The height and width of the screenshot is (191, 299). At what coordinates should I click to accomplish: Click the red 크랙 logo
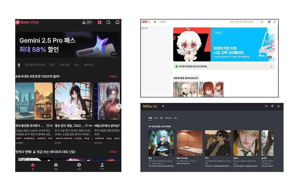[144, 22]
